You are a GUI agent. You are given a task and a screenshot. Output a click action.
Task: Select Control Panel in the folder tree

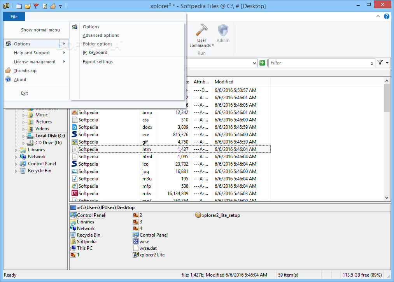tap(42, 164)
